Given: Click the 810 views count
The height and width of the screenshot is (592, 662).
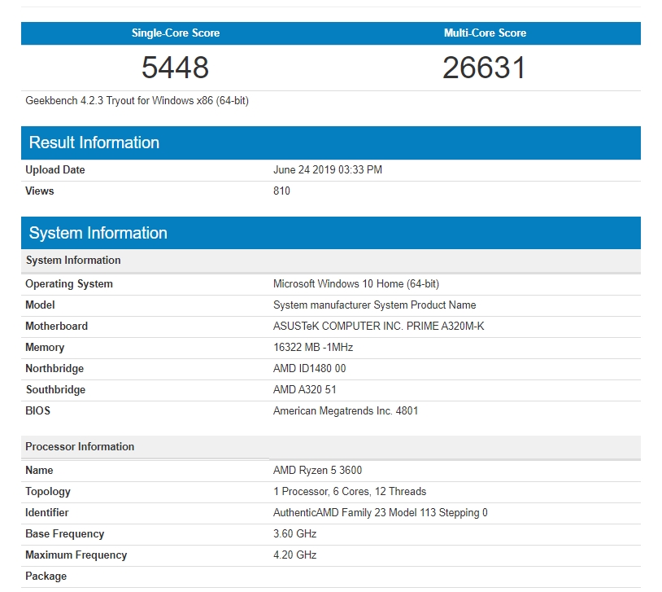Looking at the screenshot, I should 281,191.
